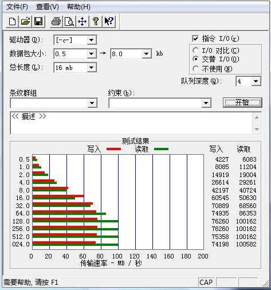Click the four-way move arrows icon
Screen dimensions: 271x290
coord(83,21)
